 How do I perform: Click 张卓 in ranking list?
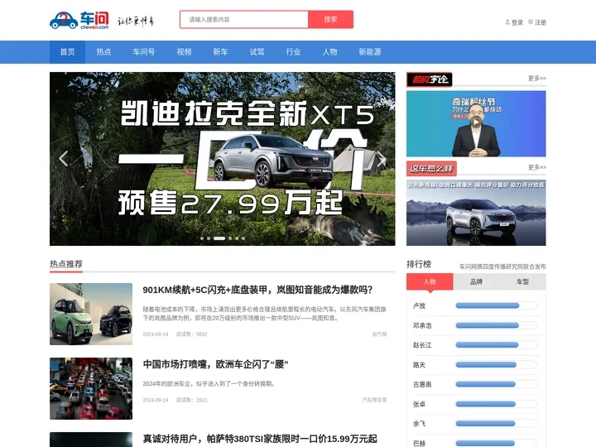pos(419,404)
